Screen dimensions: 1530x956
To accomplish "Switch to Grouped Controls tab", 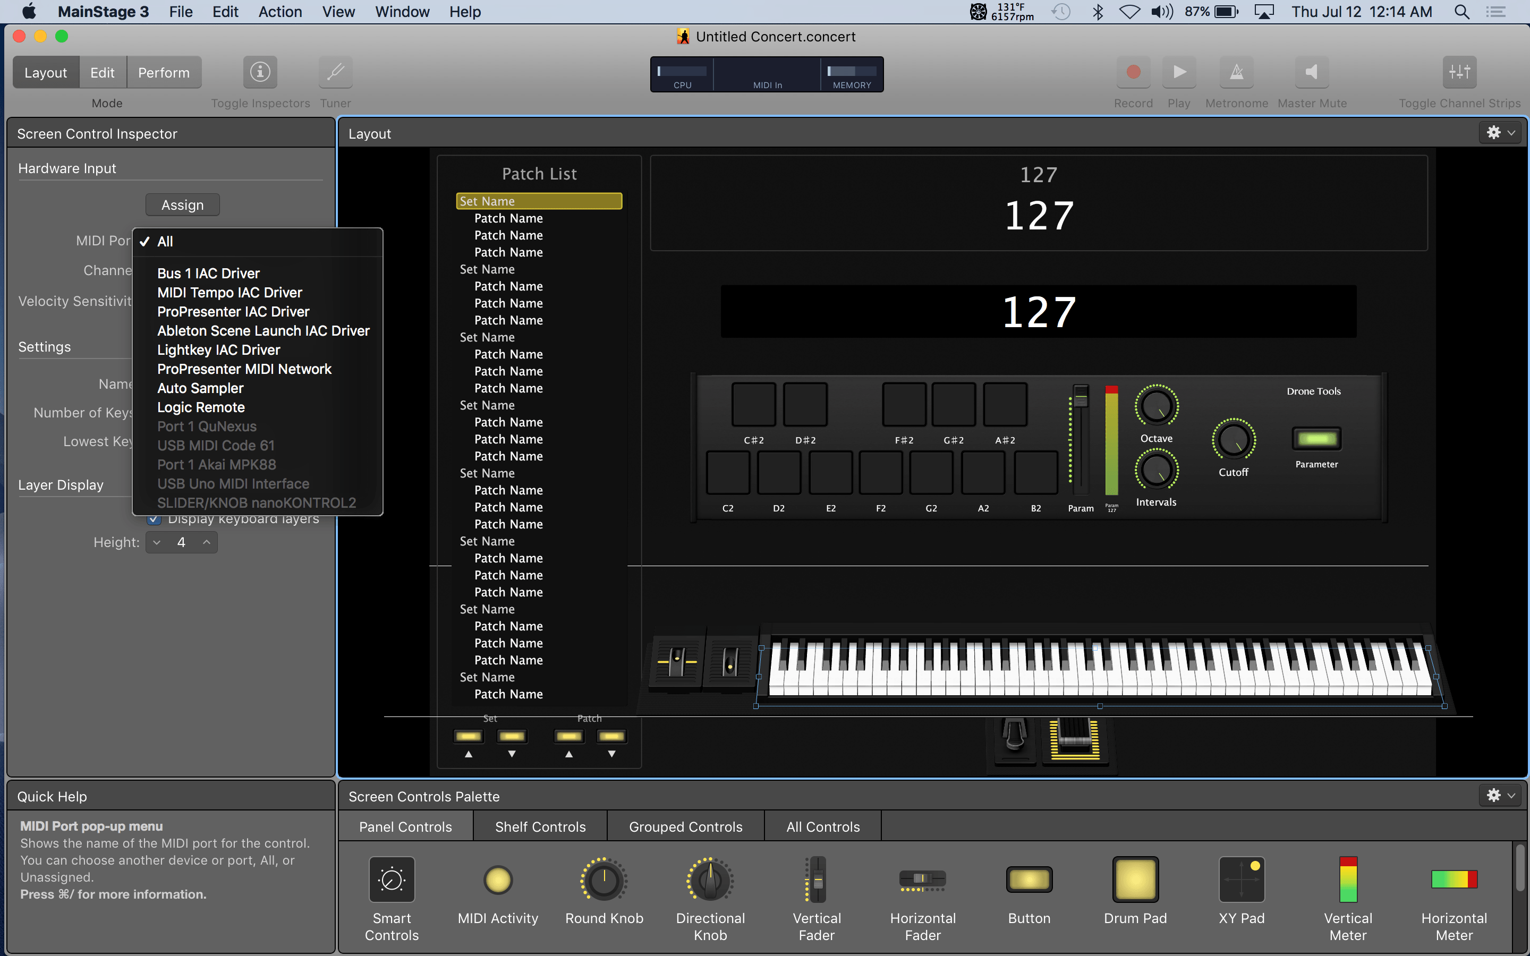I will pyautogui.click(x=685, y=826).
